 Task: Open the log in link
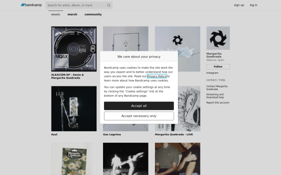253,5
